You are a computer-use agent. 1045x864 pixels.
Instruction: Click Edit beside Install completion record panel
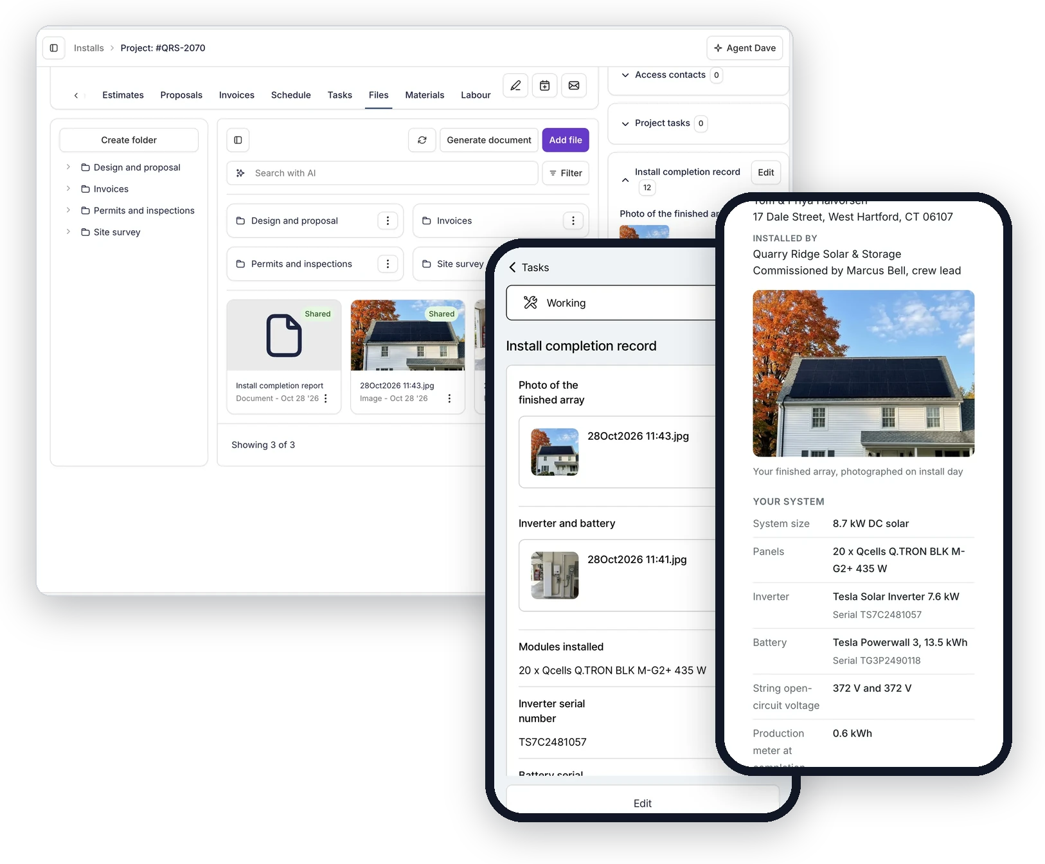pos(766,172)
